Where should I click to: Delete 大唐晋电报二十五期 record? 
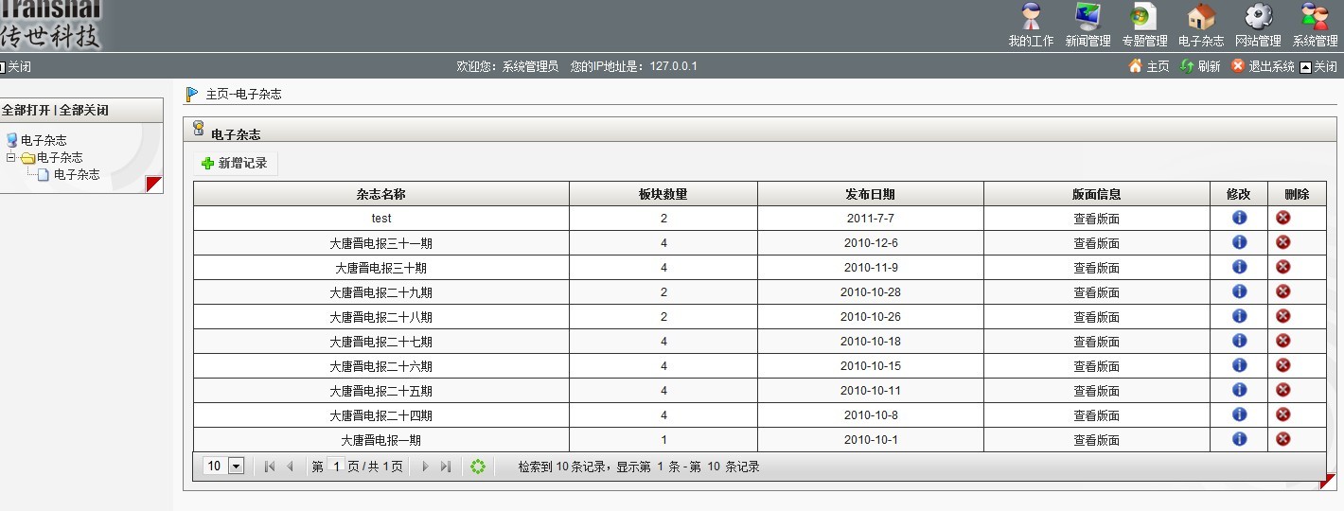point(1283,390)
